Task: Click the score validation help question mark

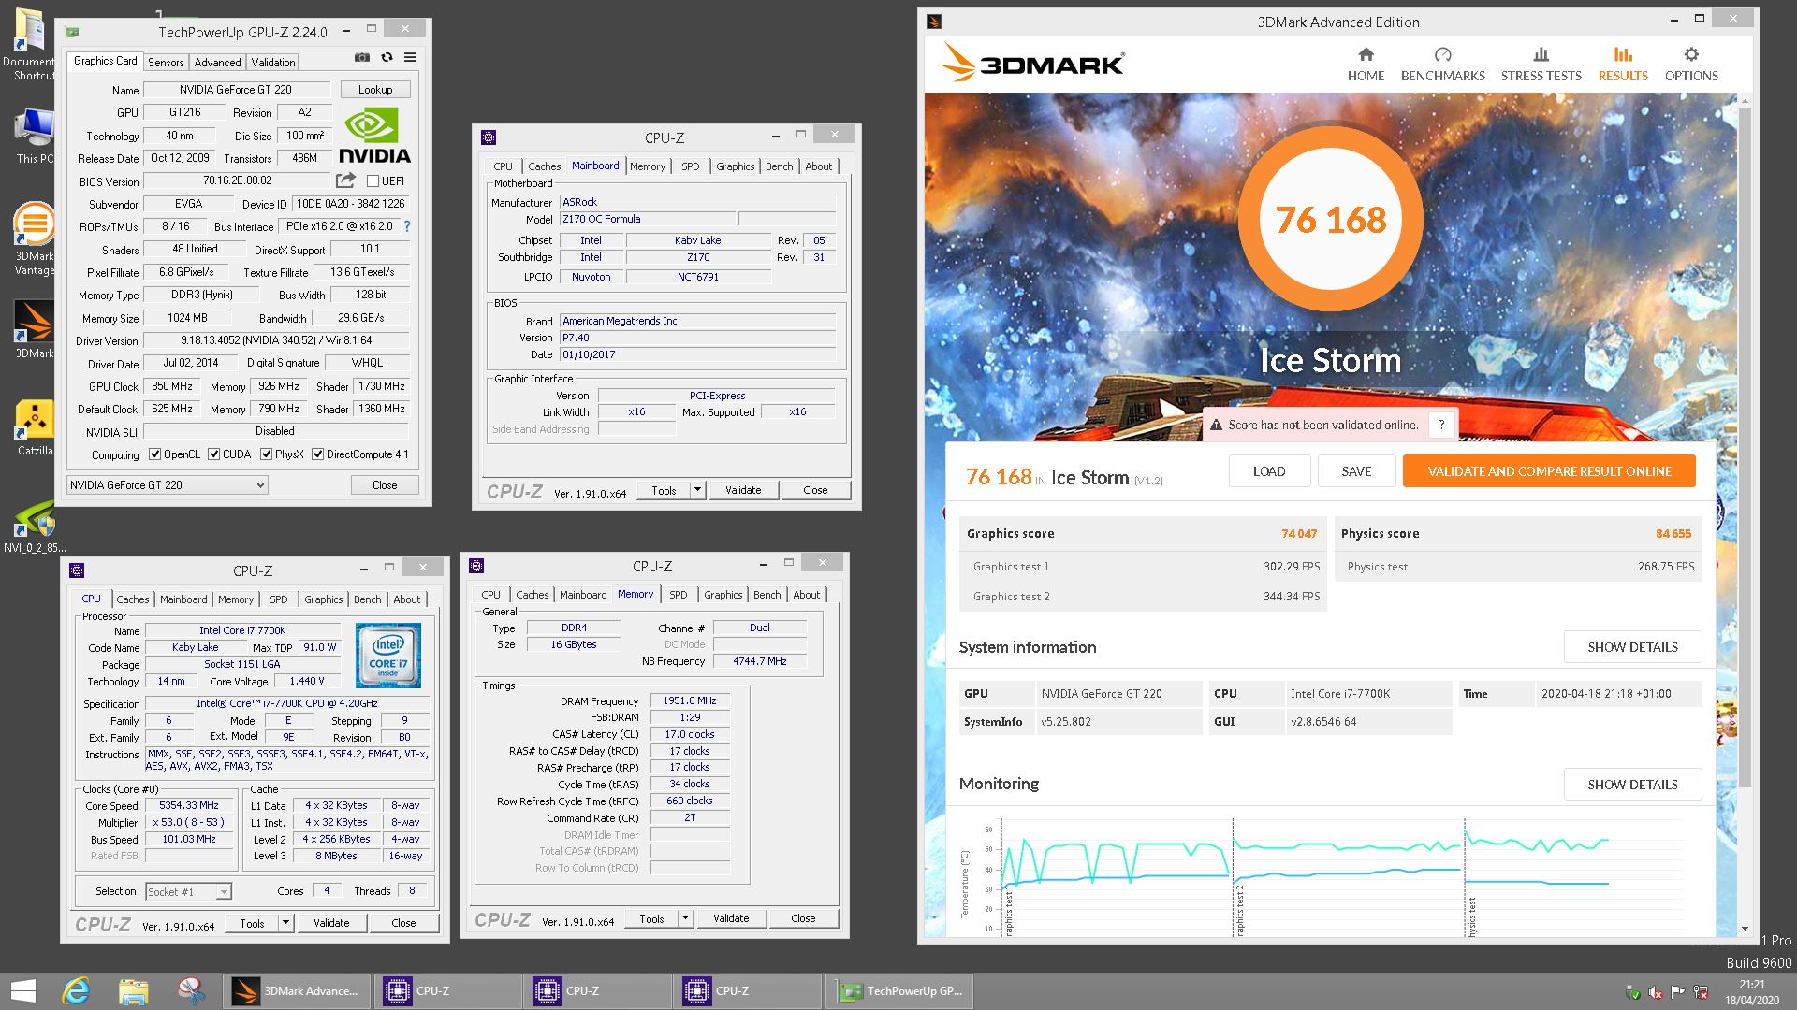Action: pyautogui.click(x=1441, y=425)
